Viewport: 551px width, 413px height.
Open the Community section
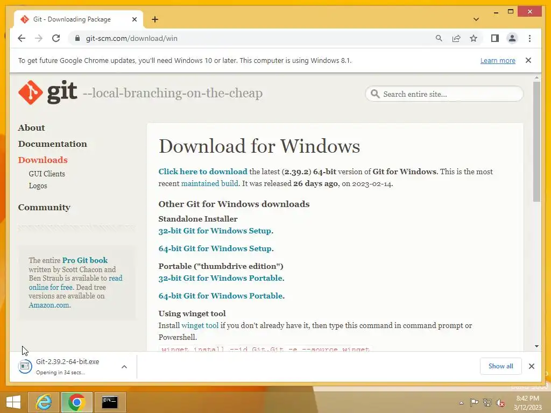tap(44, 208)
